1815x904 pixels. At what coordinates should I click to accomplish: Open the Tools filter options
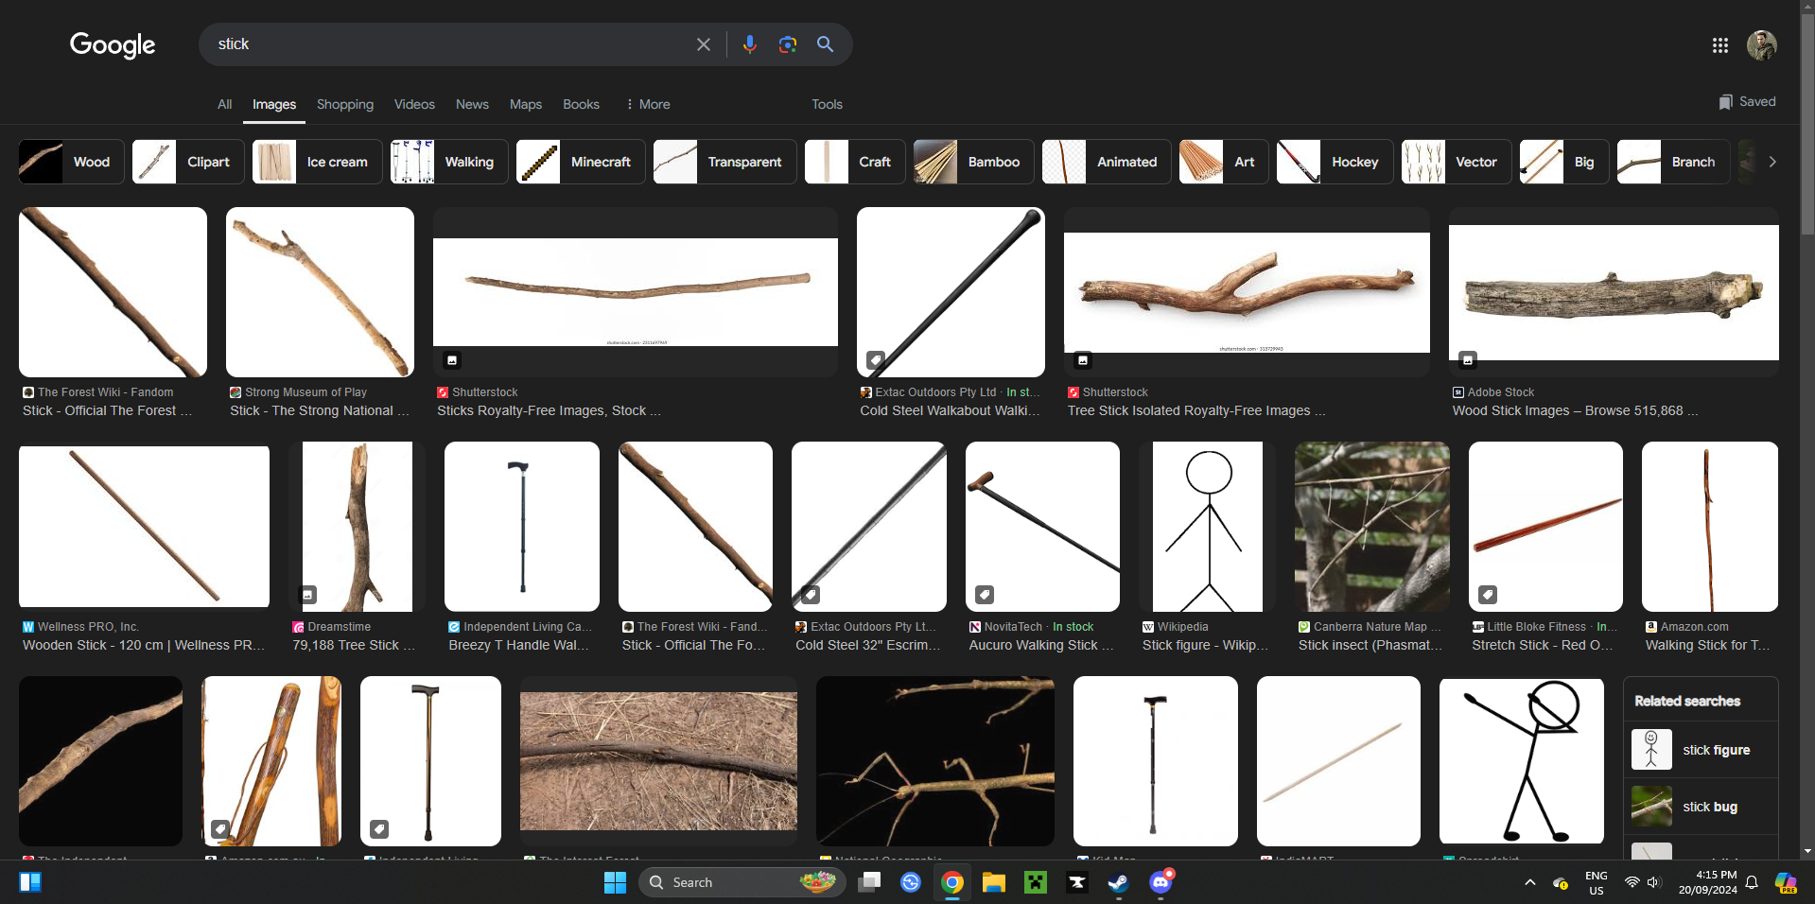827,104
